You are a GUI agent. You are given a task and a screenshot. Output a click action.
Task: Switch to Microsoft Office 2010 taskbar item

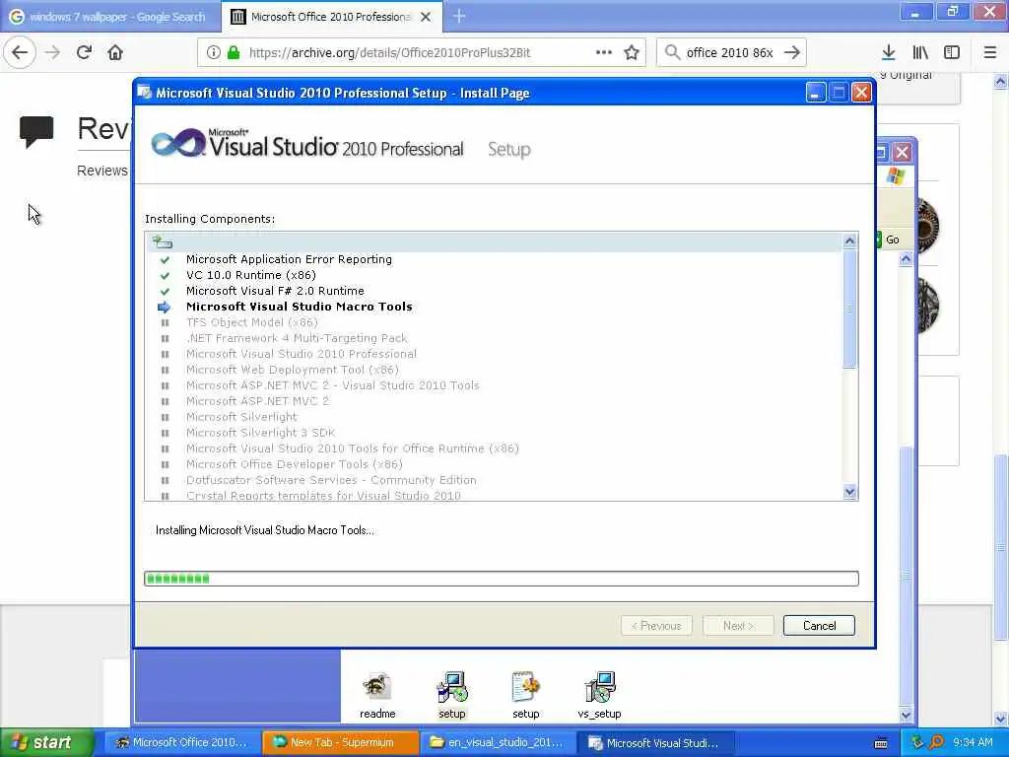click(181, 742)
